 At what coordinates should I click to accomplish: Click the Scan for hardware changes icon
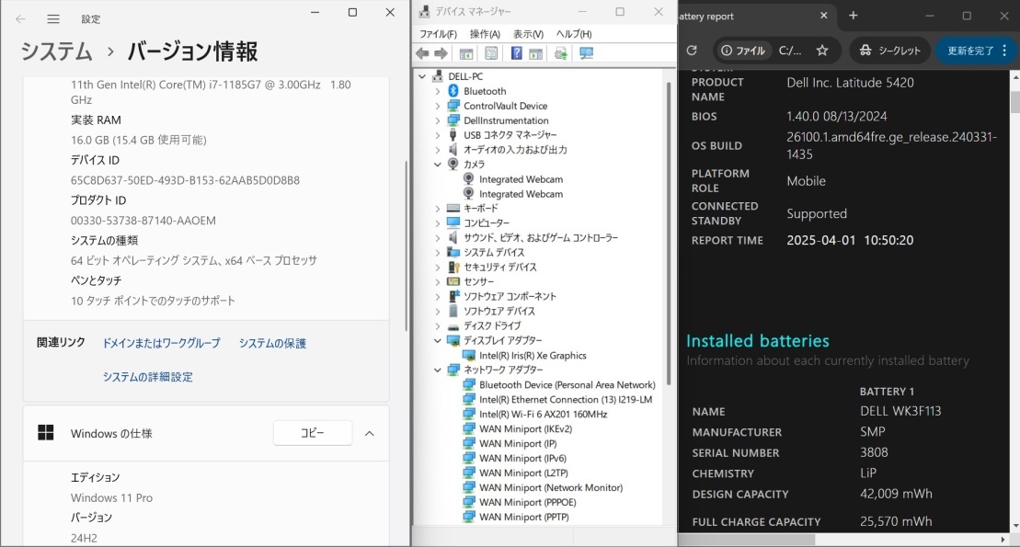tap(560, 52)
